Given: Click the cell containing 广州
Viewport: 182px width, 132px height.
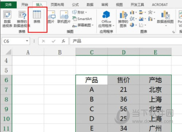Looking at the screenshot, I should (x=155, y=128).
